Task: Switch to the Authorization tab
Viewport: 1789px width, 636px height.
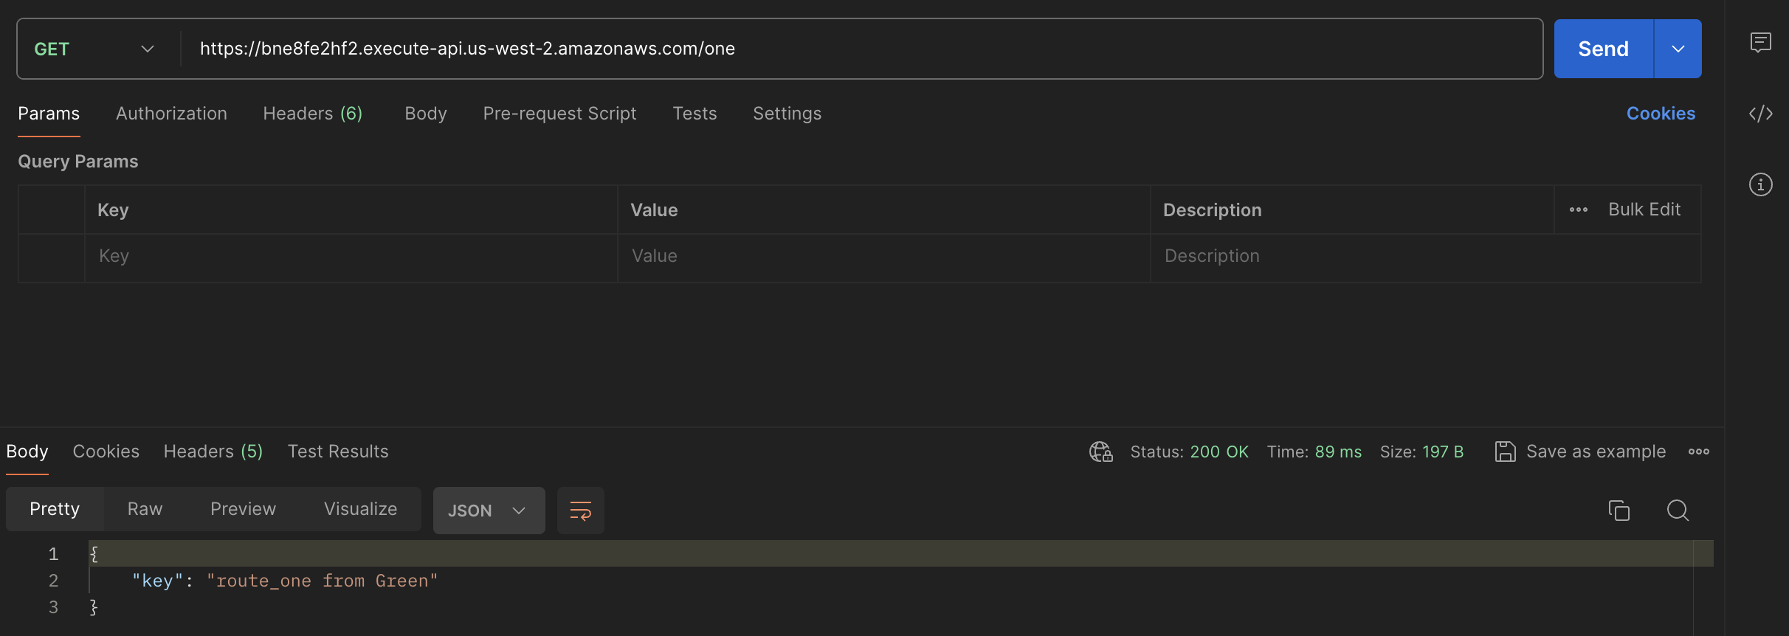Action: (x=171, y=114)
